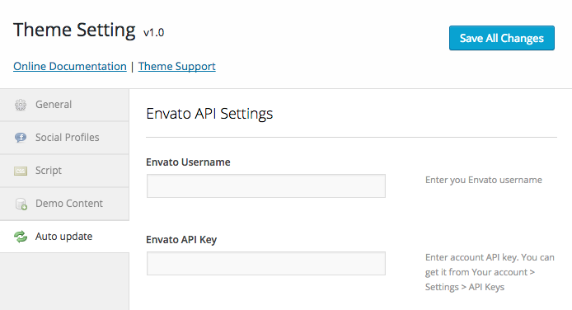572x310 pixels.
Task: Select the Auto update tab
Action: pyautogui.click(x=64, y=237)
